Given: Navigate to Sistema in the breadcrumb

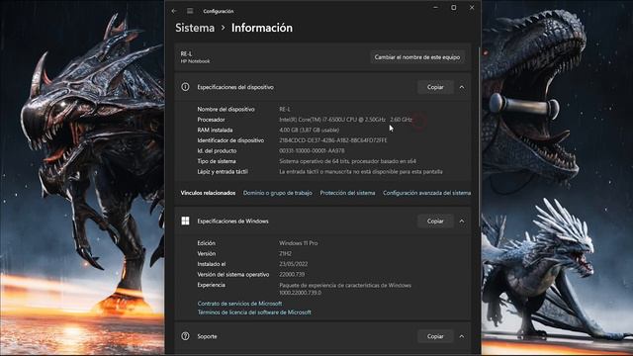Looking at the screenshot, I should pos(195,28).
